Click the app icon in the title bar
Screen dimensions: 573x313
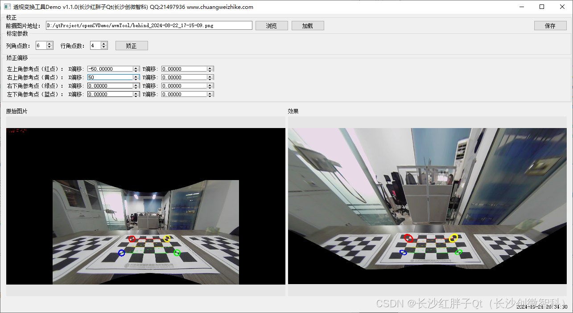pyautogui.click(x=7, y=7)
